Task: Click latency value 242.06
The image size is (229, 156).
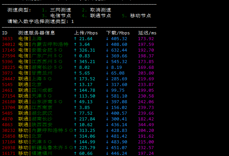Action: 146,102
